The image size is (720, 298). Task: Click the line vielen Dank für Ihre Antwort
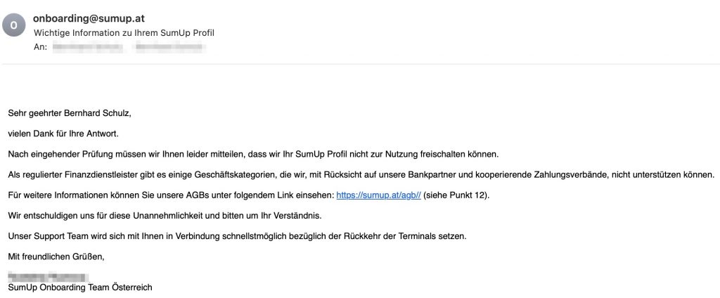(x=63, y=134)
